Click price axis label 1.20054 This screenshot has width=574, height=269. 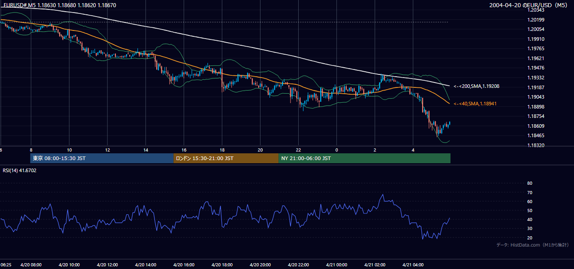click(x=536, y=29)
